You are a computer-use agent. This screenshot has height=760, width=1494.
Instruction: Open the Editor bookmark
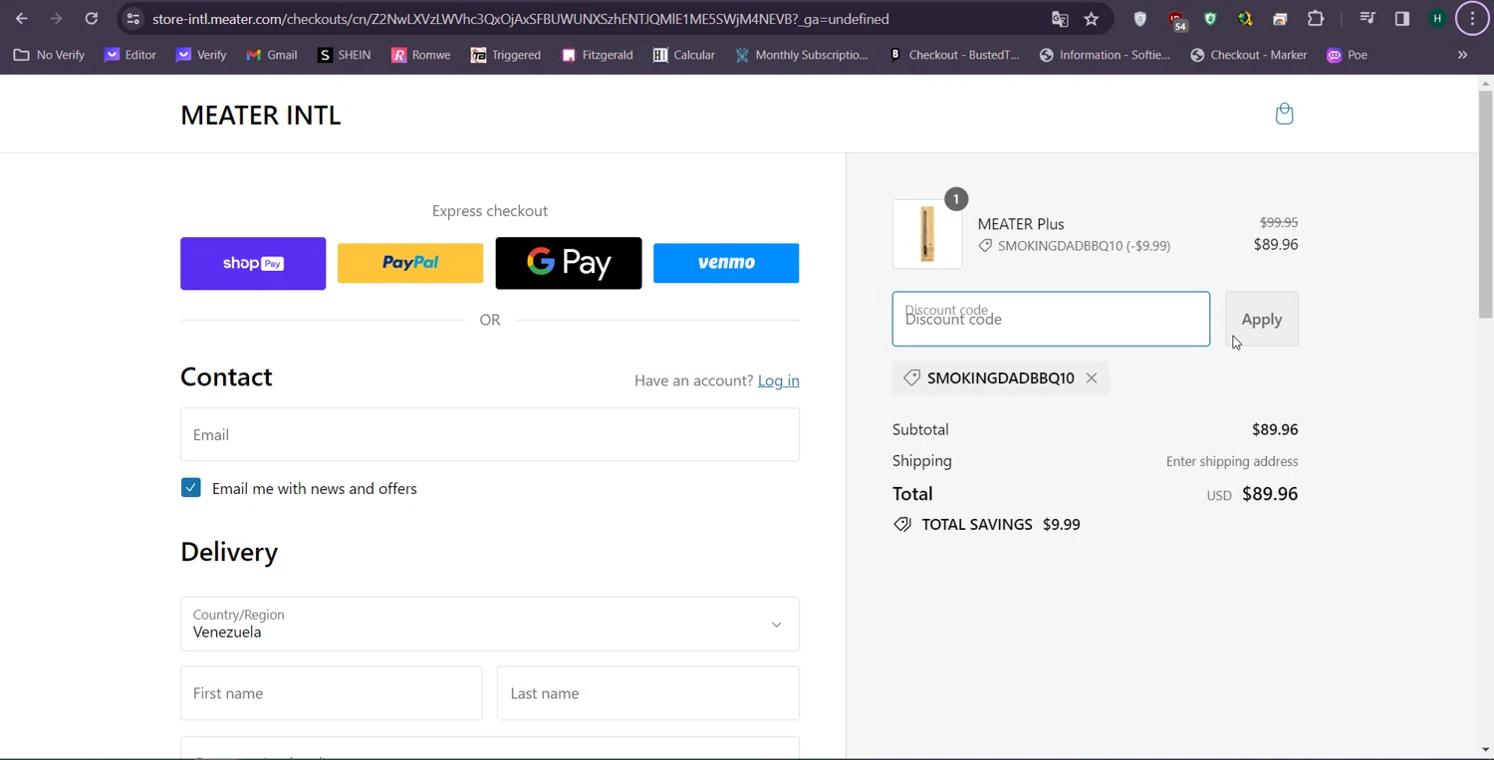click(x=130, y=55)
